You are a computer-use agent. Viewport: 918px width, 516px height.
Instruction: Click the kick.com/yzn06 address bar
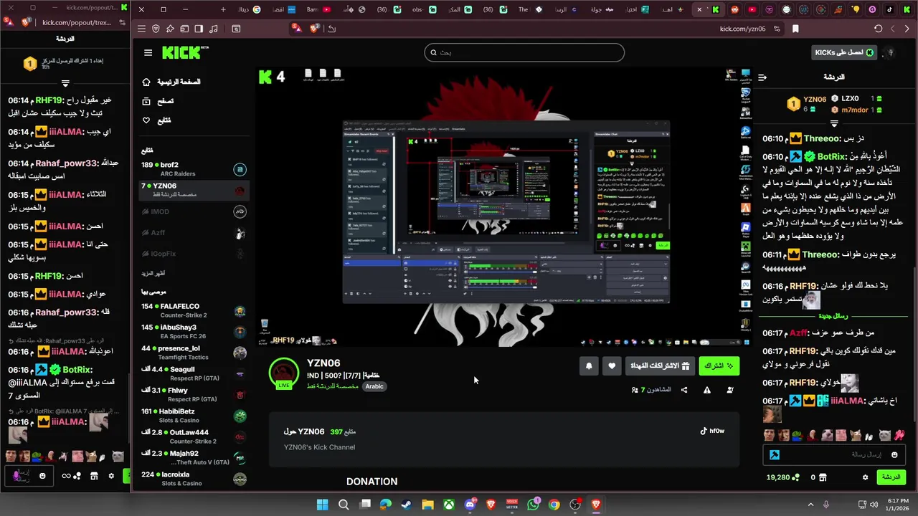coord(742,29)
